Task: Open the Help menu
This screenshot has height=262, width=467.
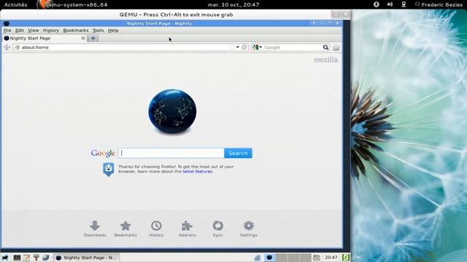Action: 113,31
